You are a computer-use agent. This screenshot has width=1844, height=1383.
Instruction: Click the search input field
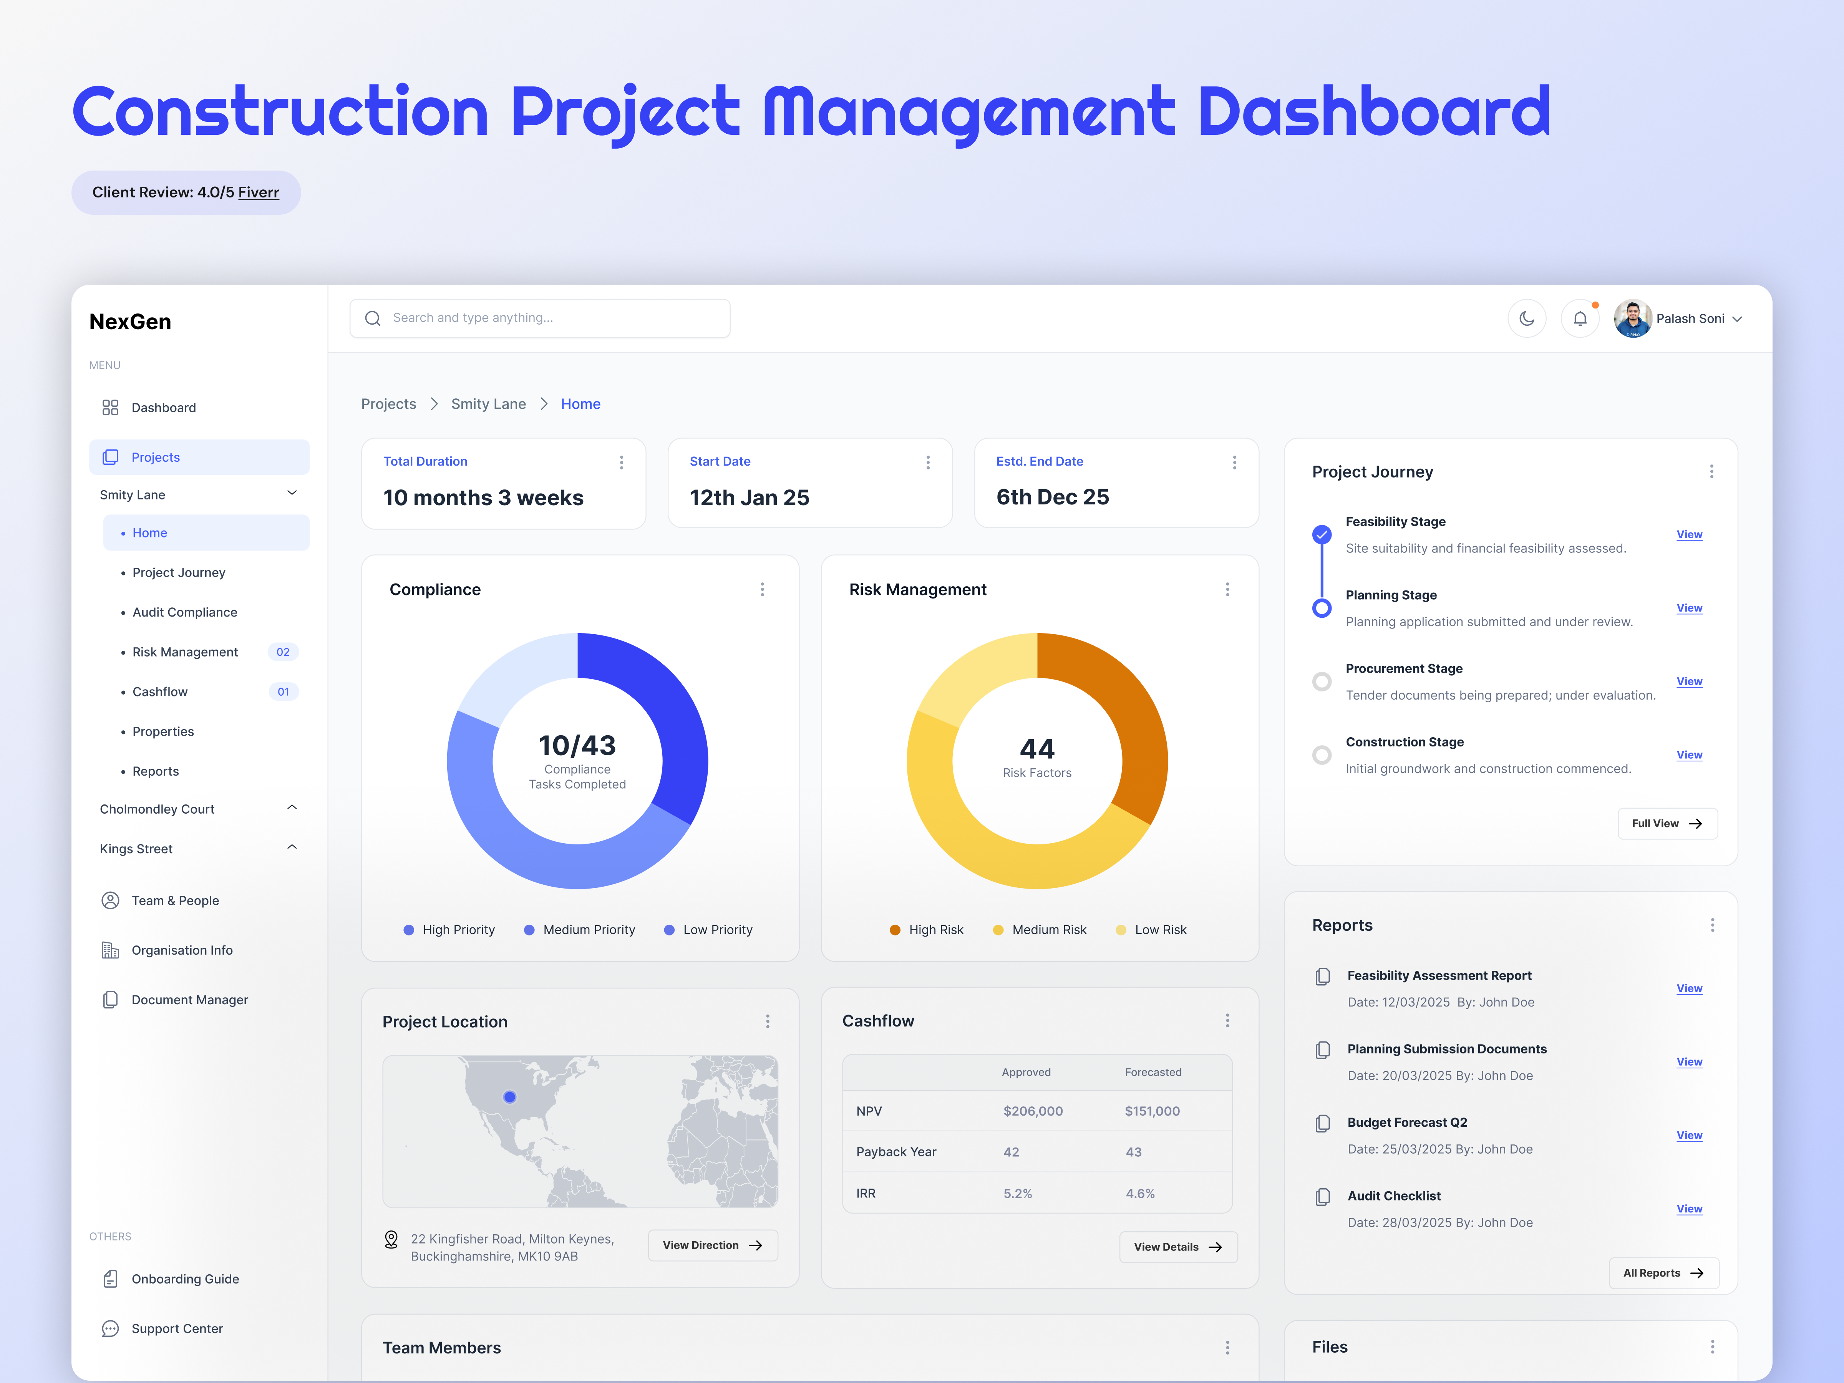click(540, 318)
